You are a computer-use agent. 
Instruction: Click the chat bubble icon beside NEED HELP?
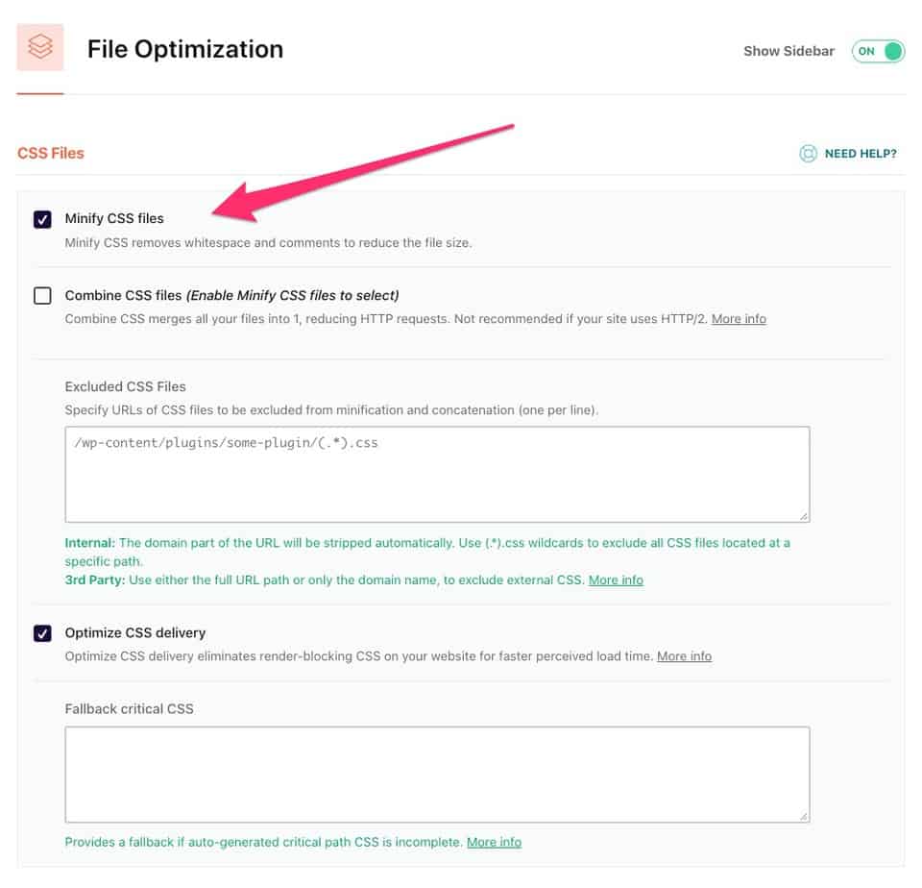click(808, 153)
